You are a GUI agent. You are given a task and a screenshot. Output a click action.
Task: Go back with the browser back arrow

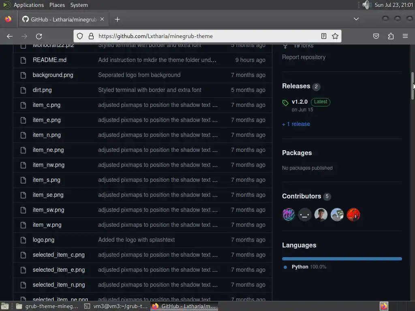tap(10, 36)
